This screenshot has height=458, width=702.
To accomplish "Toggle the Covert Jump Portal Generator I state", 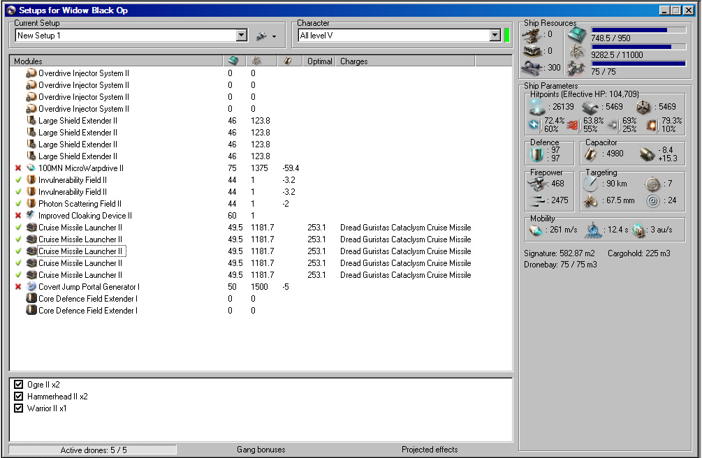I will point(18,286).
